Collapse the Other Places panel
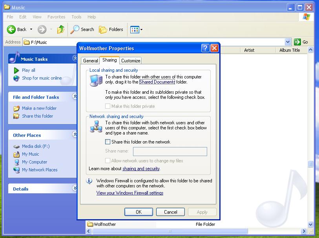 [x=75, y=134]
